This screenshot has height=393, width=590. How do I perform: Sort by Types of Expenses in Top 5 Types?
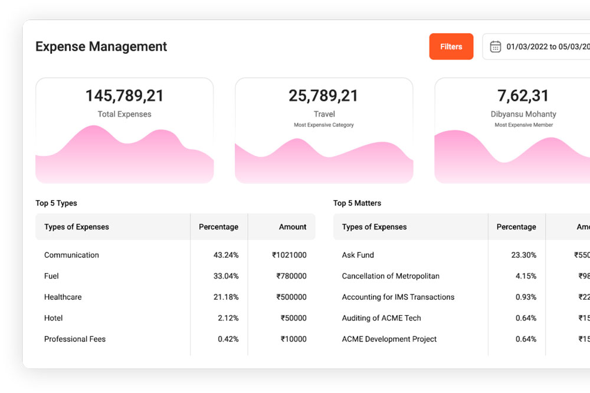click(x=76, y=227)
